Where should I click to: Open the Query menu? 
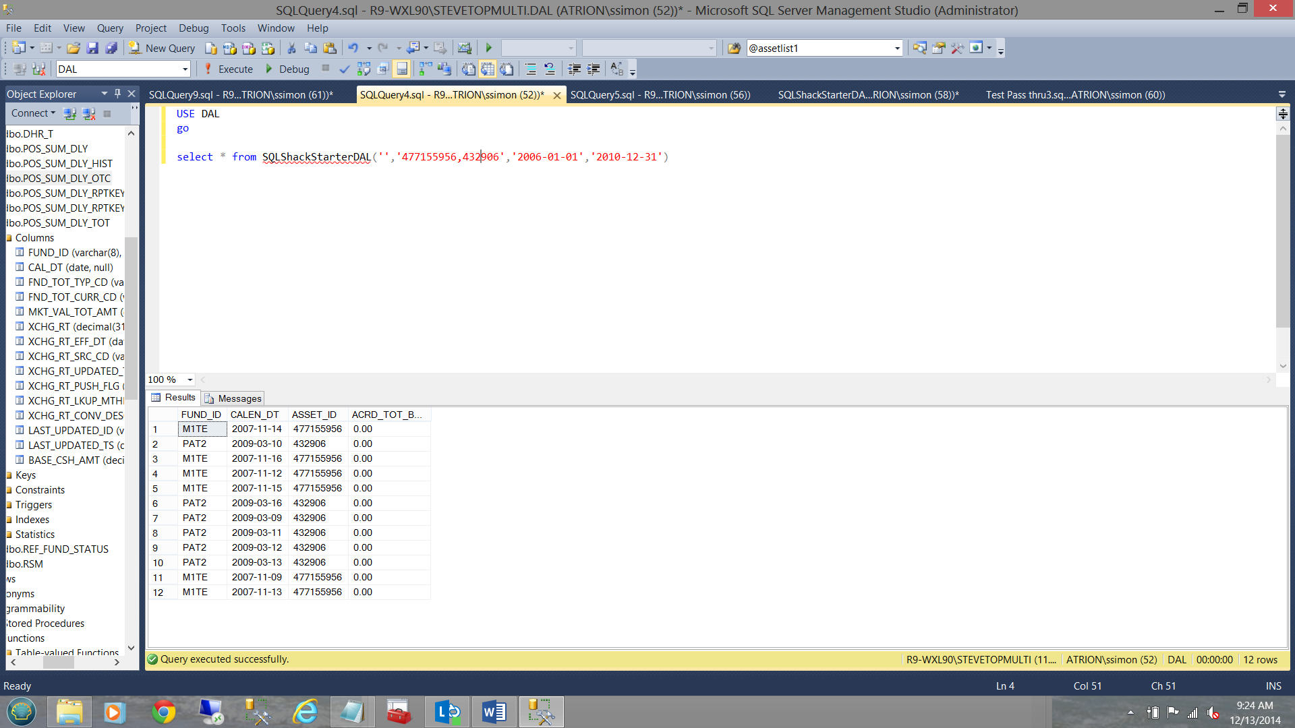[x=110, y=28]
